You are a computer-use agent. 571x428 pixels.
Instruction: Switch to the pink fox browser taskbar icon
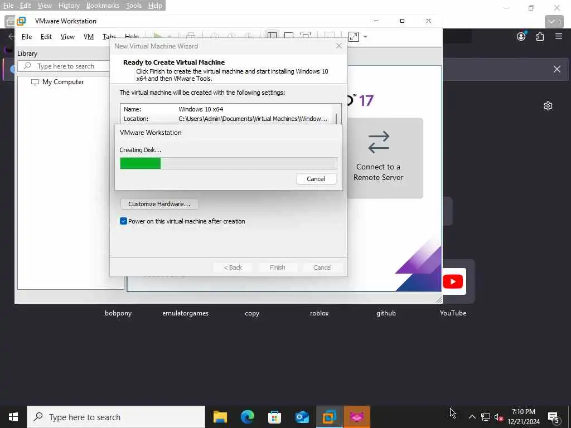357,417
